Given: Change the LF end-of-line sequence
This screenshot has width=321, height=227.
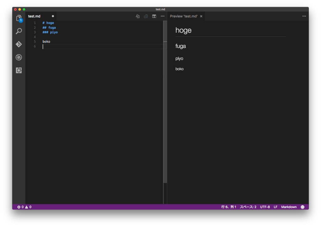Looking at the screenshot, I should pyautogui.click(x=276, y=207).
